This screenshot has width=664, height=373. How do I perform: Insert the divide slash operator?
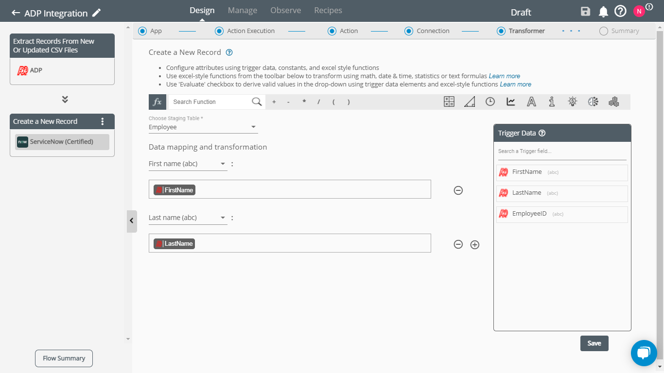319,102
